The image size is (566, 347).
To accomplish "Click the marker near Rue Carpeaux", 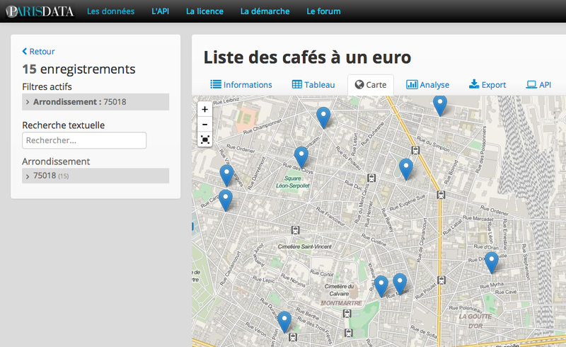I will [226, 200].
